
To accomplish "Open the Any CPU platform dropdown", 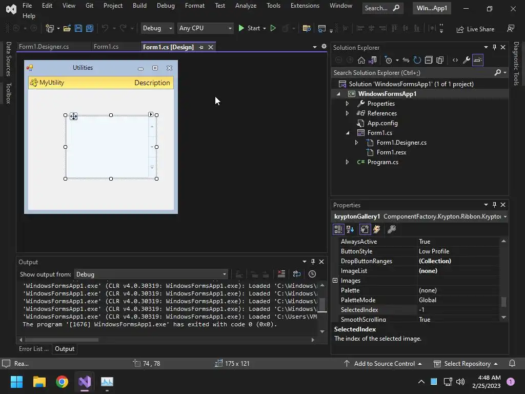I will [x=205, y=29].
